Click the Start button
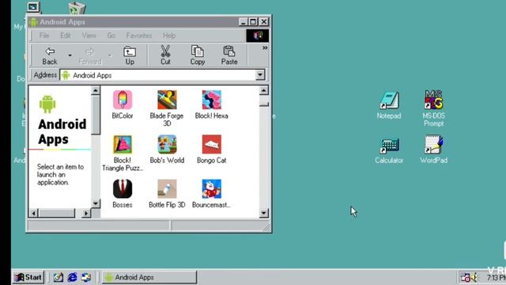This screenshot has height=285, width=506. (28, 277)
